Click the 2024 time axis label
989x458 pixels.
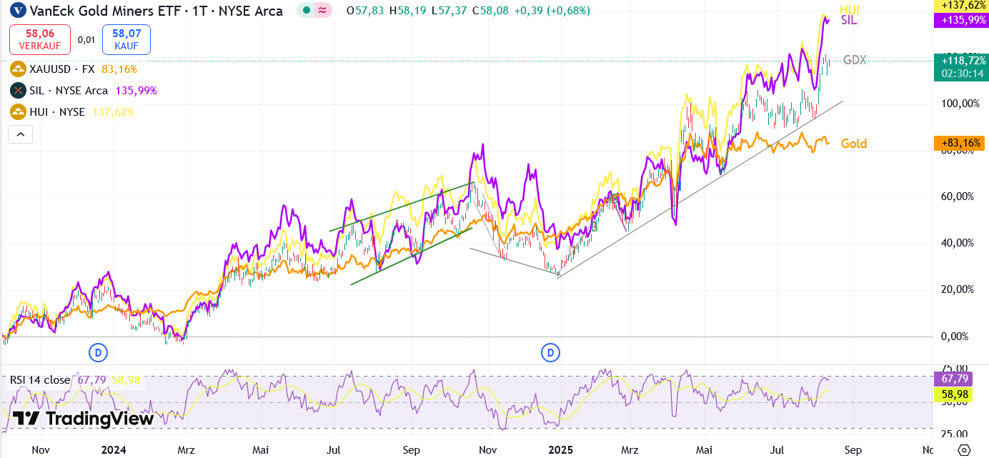coord(114,450)
